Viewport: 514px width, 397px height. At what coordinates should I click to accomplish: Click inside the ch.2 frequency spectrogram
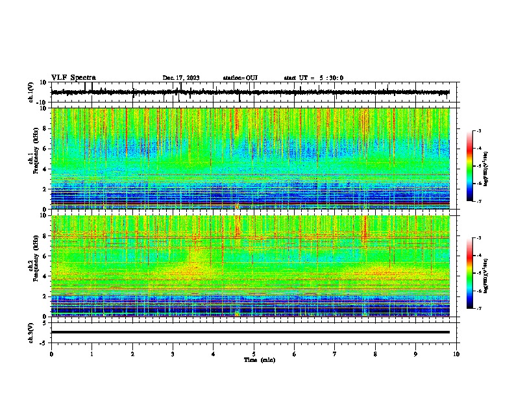pyautogui.click(x=251, y=266)
